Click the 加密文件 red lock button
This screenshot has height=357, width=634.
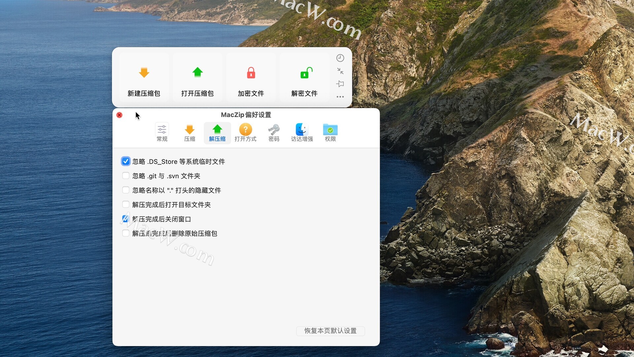click(x=251, y=77)
